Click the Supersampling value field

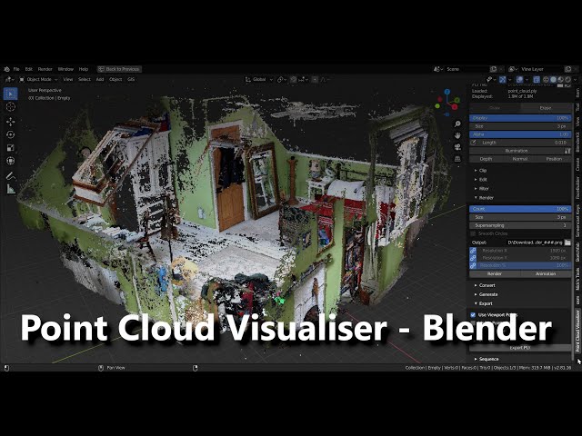[520, 225]
